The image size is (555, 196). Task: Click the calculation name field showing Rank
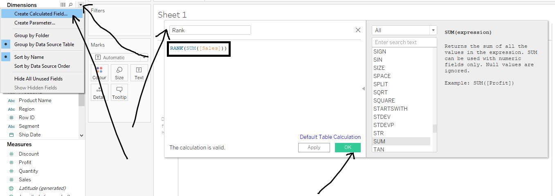coord(210,30)
